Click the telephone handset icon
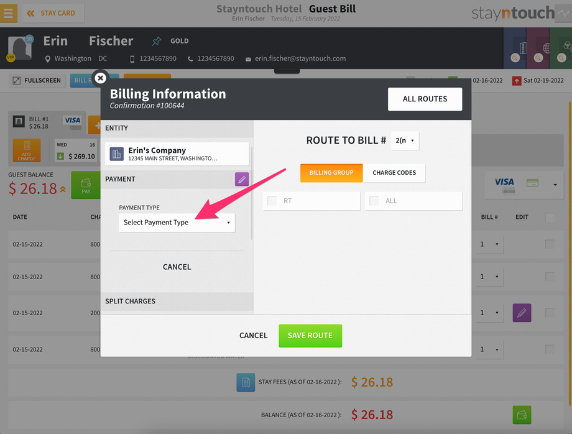The width and height of the screenshot is (572, 434). pos(190,59)
